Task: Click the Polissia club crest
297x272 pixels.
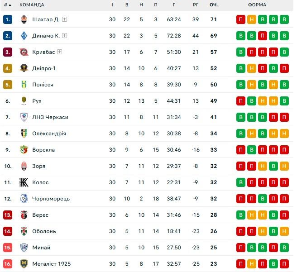Action: pyautogui.click(x=24, y=85)
